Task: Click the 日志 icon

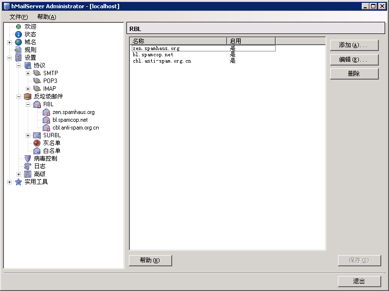Action: [28, 166]
